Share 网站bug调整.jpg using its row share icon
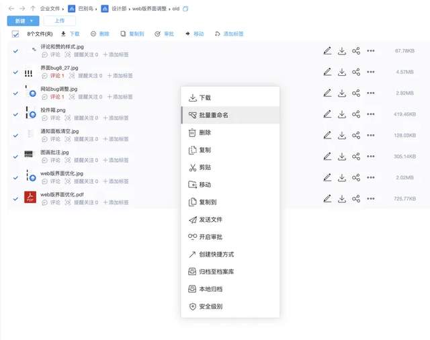Viewport: 430px width, 340px height. (x=356, y=93)
